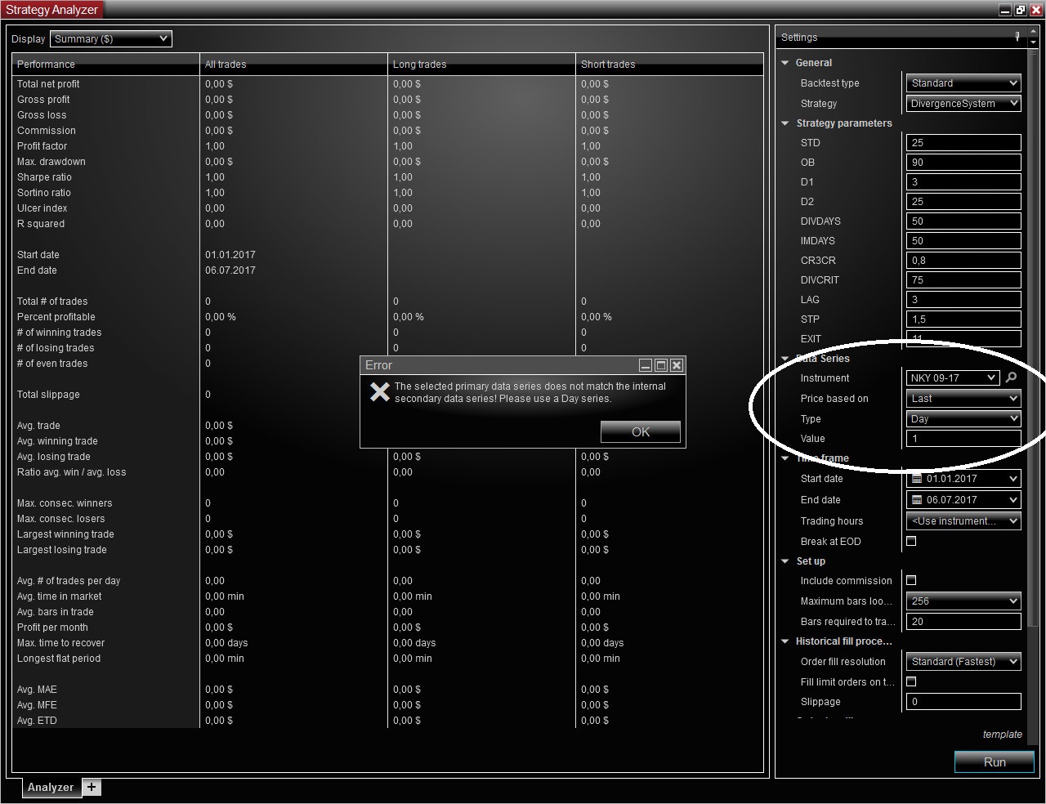Click the Bars required to trade field

(x=963, y=622)
